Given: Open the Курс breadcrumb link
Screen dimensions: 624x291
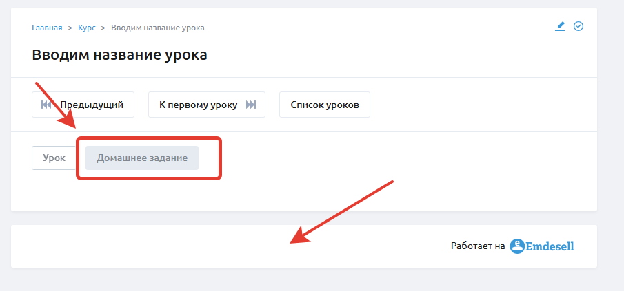Looking at the screenshot, I should 87,28.
